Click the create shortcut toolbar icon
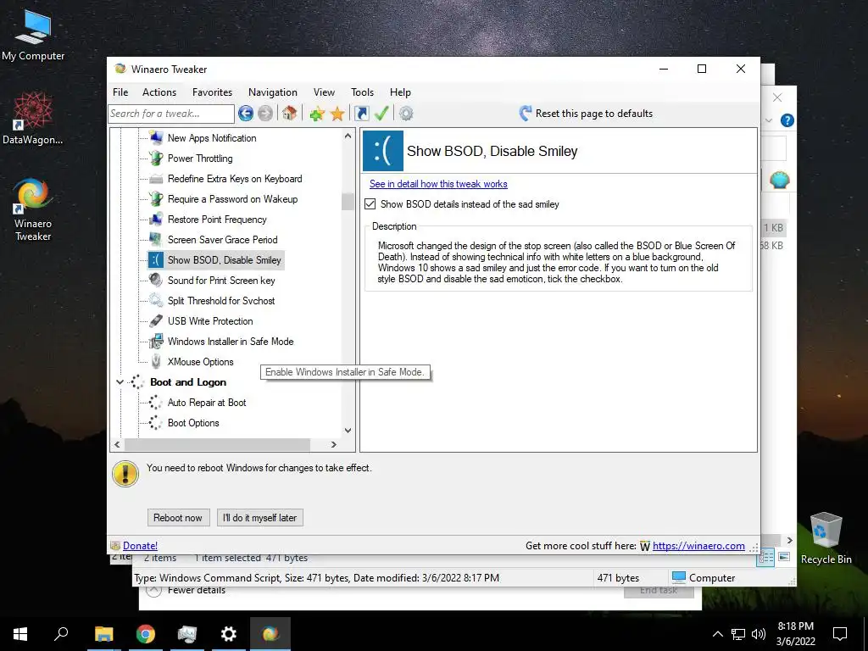 click(x=361, y=114)
